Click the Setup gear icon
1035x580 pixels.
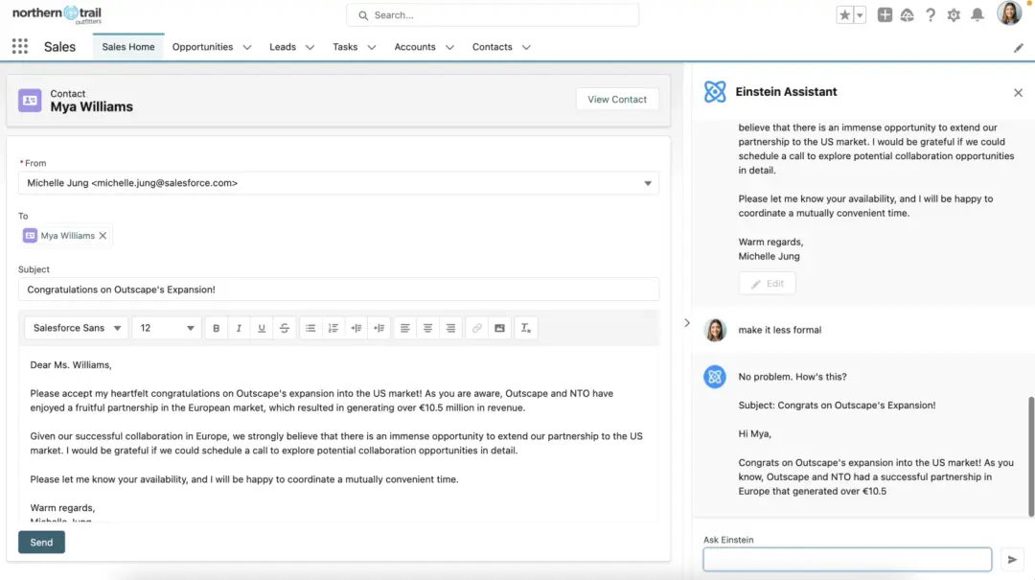pyautogui.click(x=954, y=15)
